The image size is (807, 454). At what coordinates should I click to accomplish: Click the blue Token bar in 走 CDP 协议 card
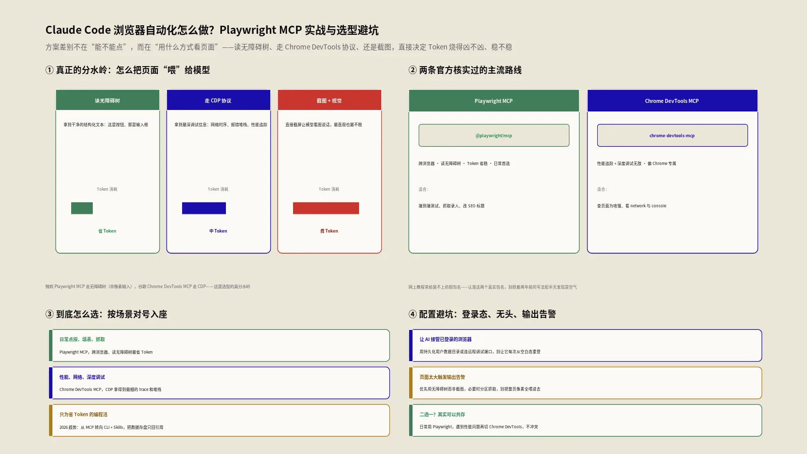204,208
